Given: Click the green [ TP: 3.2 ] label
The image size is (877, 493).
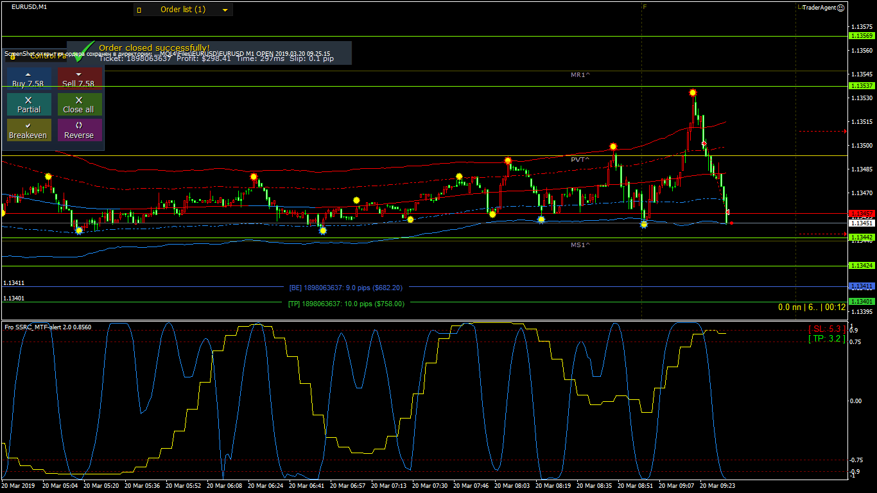Looking at the screenshot, I should pyautogui.click(x=827, y=338).
